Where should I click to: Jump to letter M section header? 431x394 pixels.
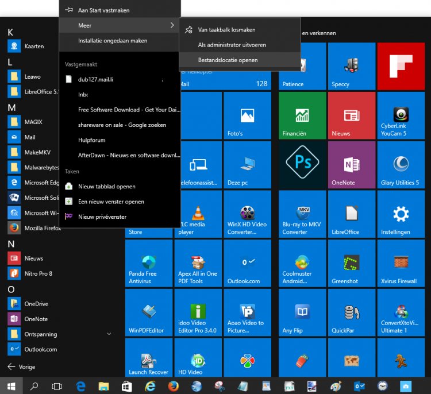(x=11, y=107)
